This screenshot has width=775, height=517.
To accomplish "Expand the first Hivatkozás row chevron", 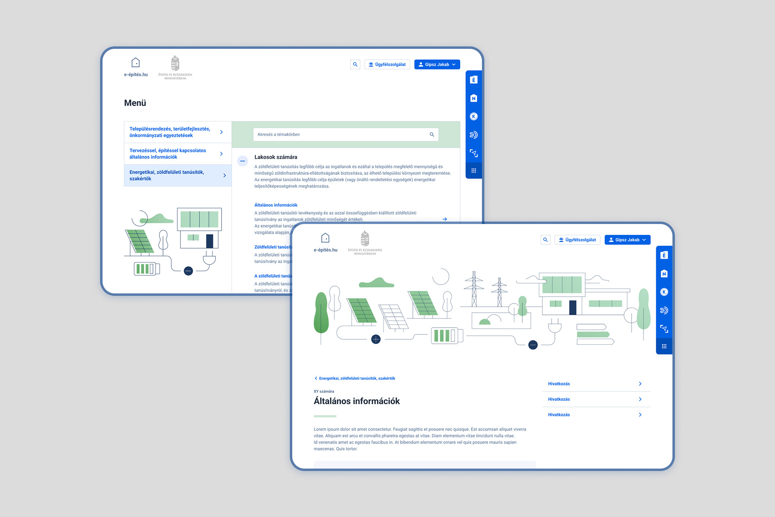I will [640, 384].
